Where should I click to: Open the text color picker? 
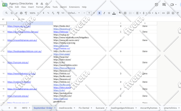[x=114, y=13]
